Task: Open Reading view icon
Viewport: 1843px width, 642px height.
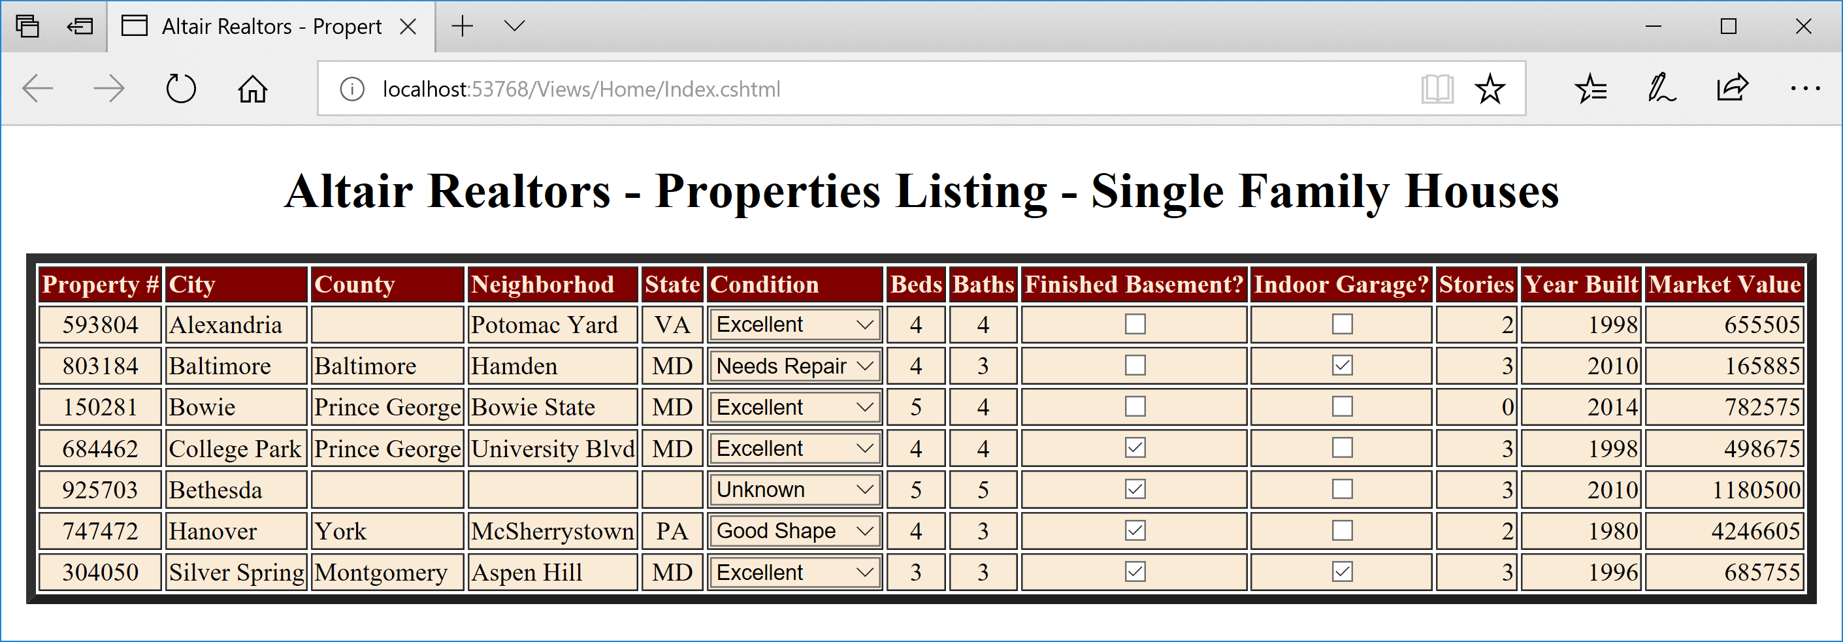Action: tap(1437, 89)
